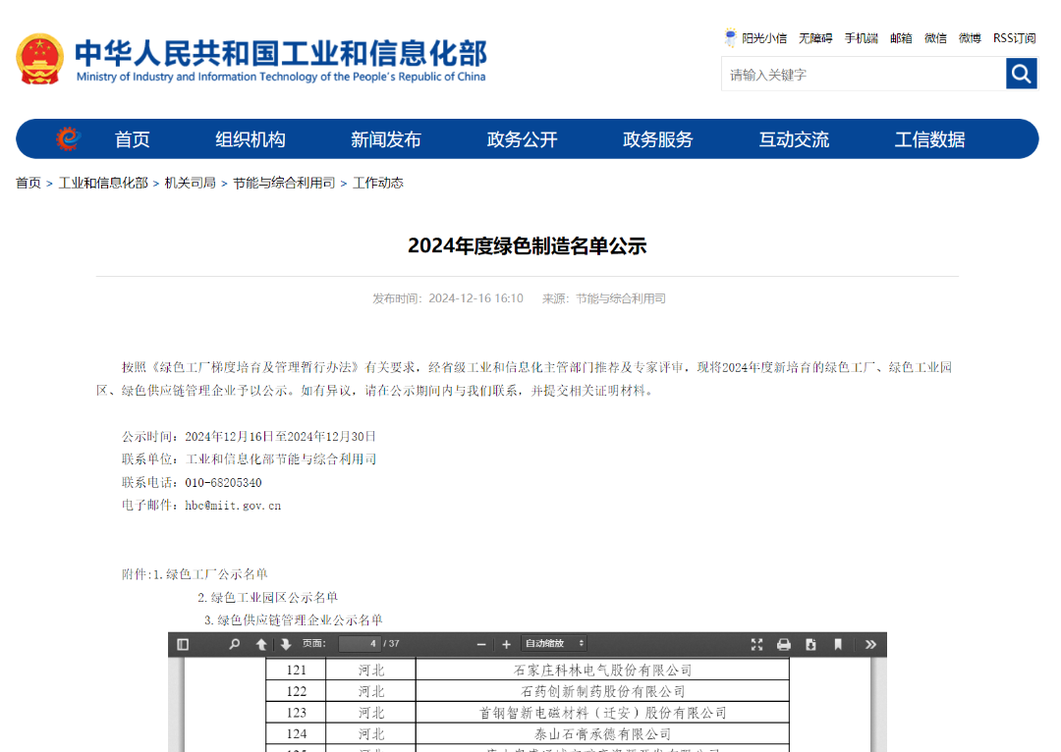Screen dimensions: 1061x752
Task: Download the PDF attachment
Action: coord(810,644)
